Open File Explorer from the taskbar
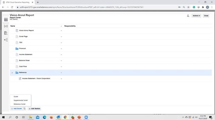 31,117
